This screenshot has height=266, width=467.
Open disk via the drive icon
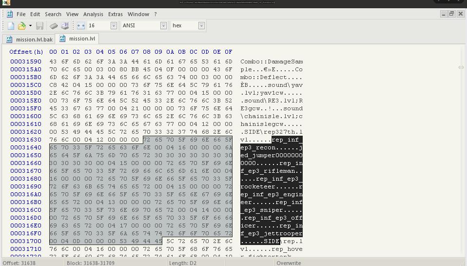click(x=65, y=26)
